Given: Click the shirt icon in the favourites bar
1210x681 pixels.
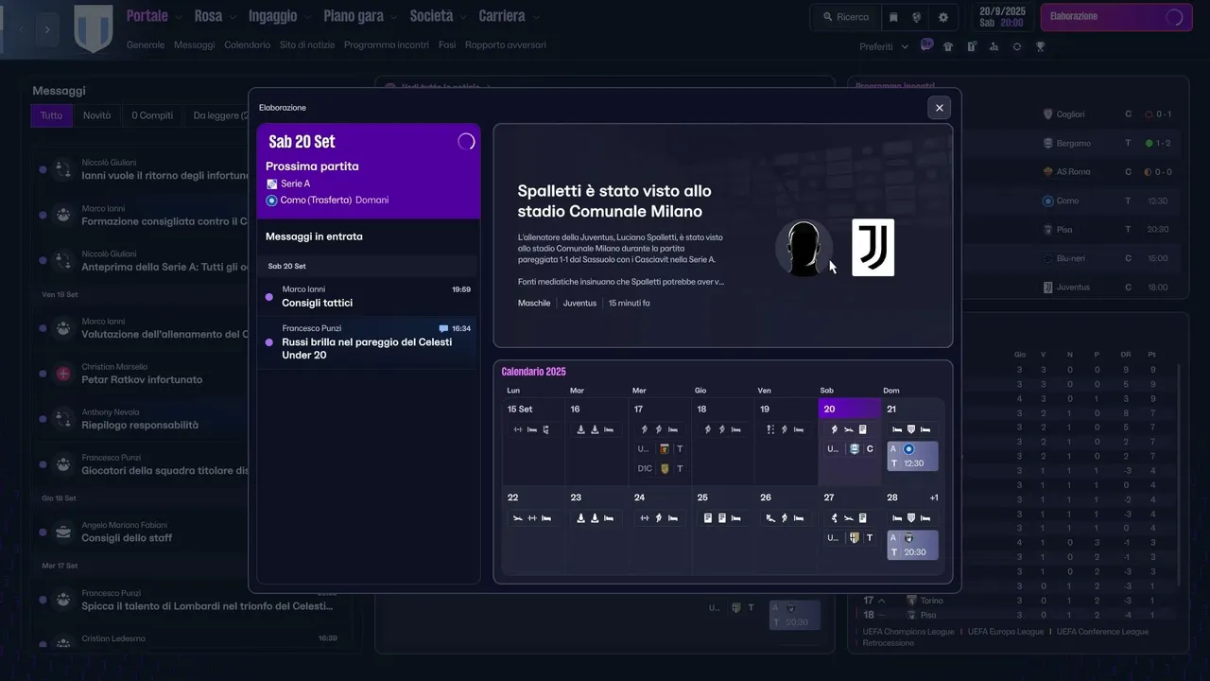Looking at the screenshot, I should tap(948, 46).
